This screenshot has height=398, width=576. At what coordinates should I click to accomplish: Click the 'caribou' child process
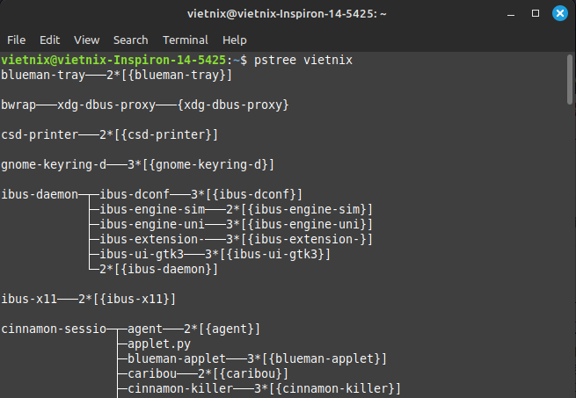point(152,373)
